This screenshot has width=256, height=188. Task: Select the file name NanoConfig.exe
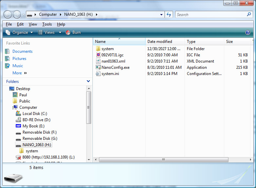116,67
